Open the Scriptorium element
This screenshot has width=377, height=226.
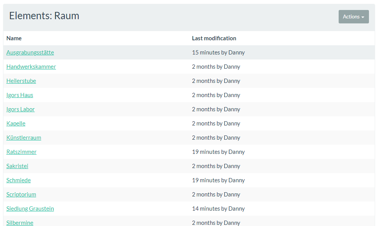[x=21, y=194]
